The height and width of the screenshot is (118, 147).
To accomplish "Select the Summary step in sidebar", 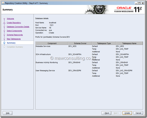I will 11,43.
